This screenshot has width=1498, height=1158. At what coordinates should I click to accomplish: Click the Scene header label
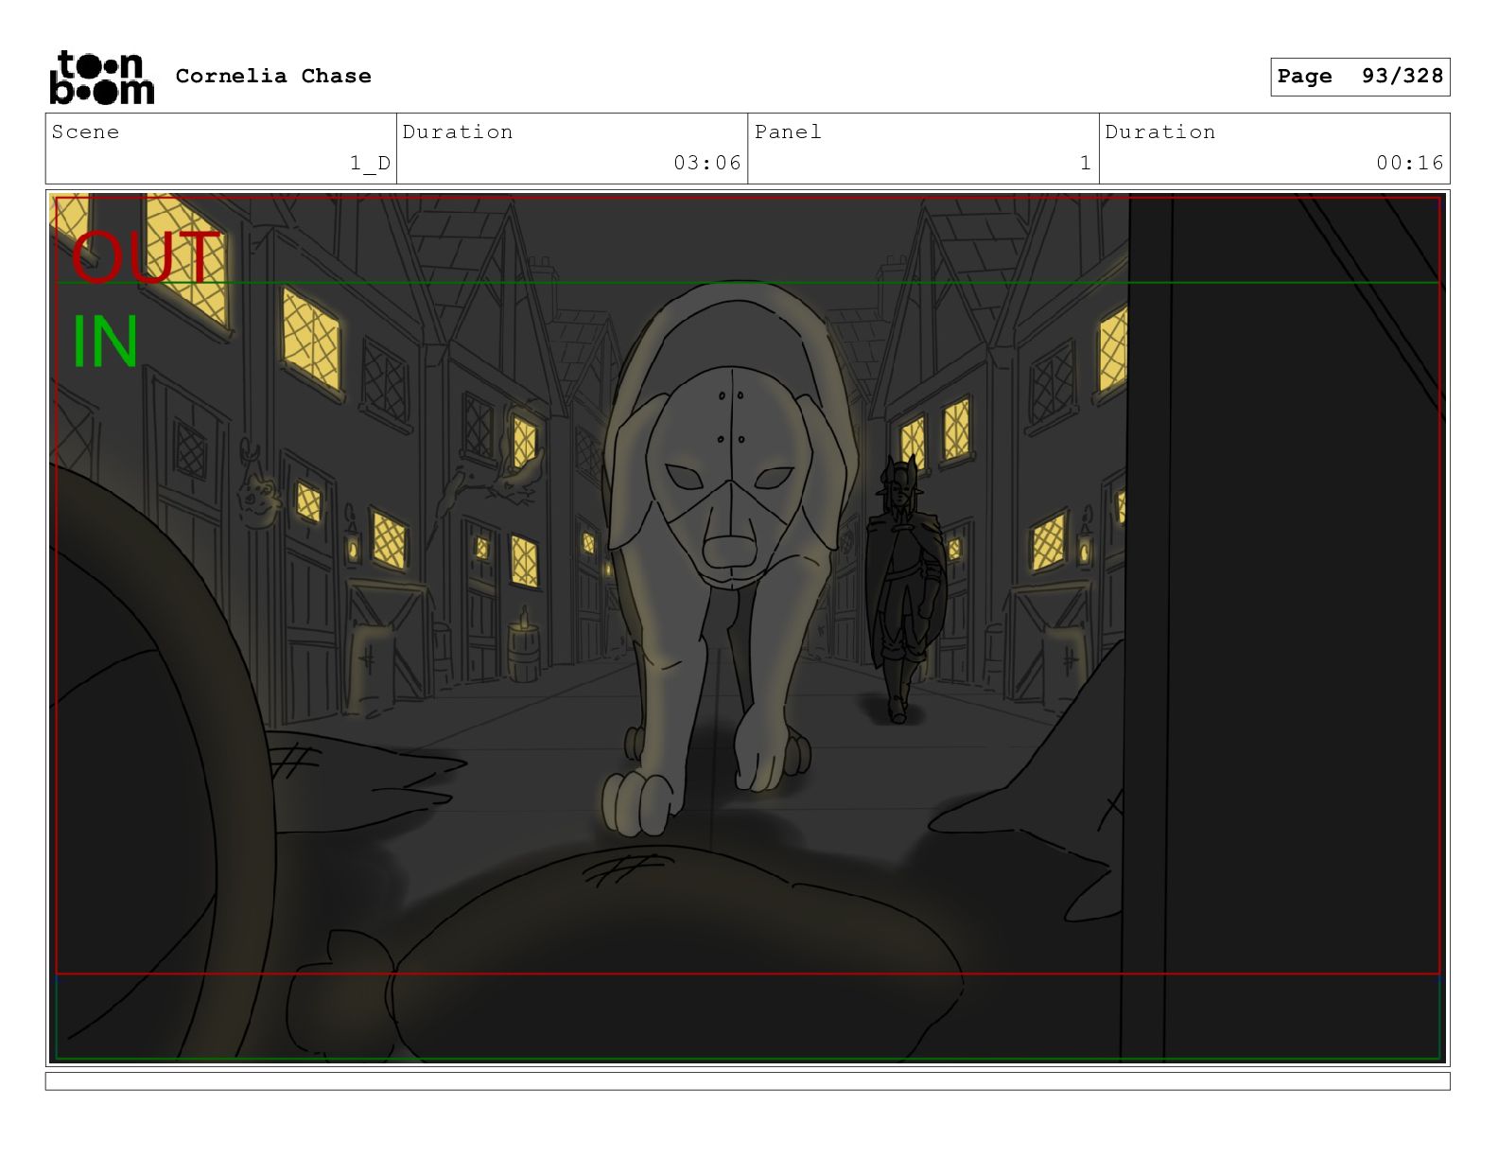tap(86, 132)
